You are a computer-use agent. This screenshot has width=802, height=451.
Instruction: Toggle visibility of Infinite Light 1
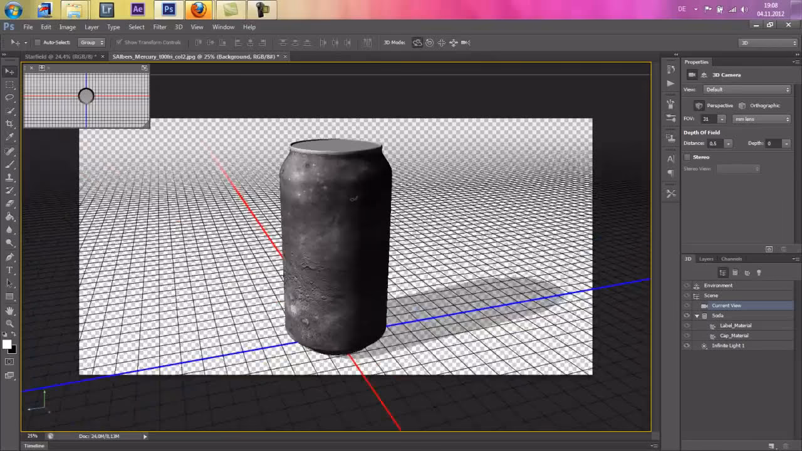[x=687, y=346]
